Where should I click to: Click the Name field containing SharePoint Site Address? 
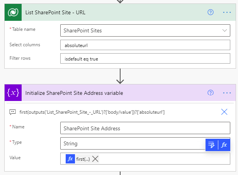(x=145, y=128)
